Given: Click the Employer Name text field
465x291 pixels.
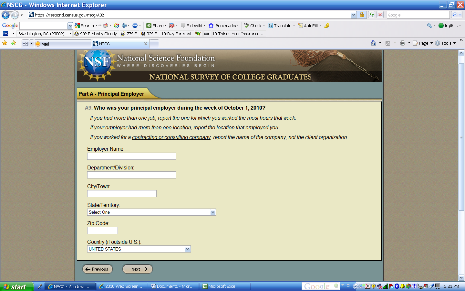Looking at the screenshot, I should 131,156.
